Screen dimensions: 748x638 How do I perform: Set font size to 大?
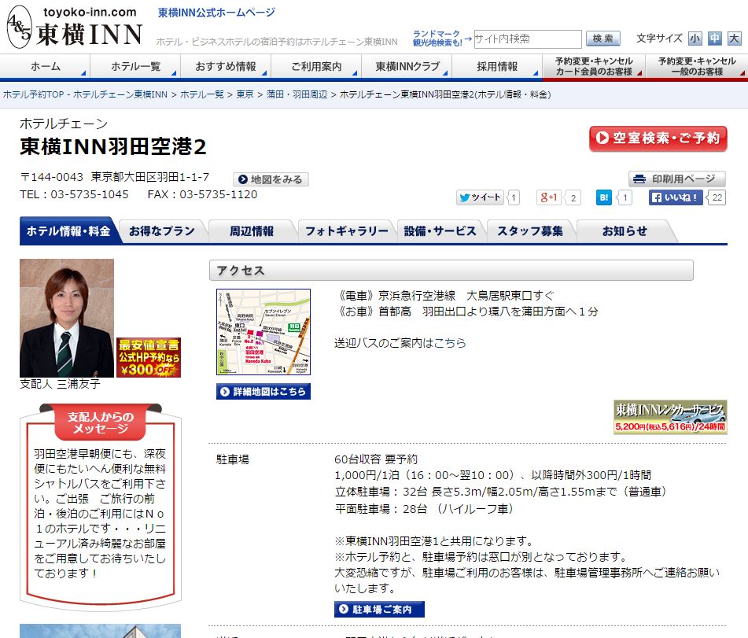(x=734, y=39)
